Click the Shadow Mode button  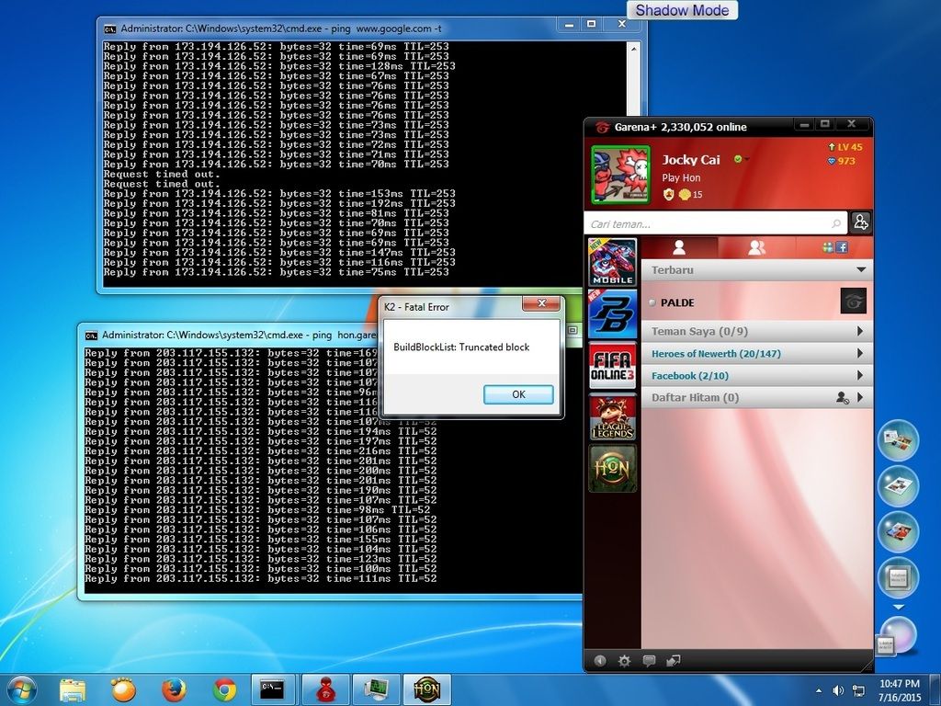[x=683, y=10]
